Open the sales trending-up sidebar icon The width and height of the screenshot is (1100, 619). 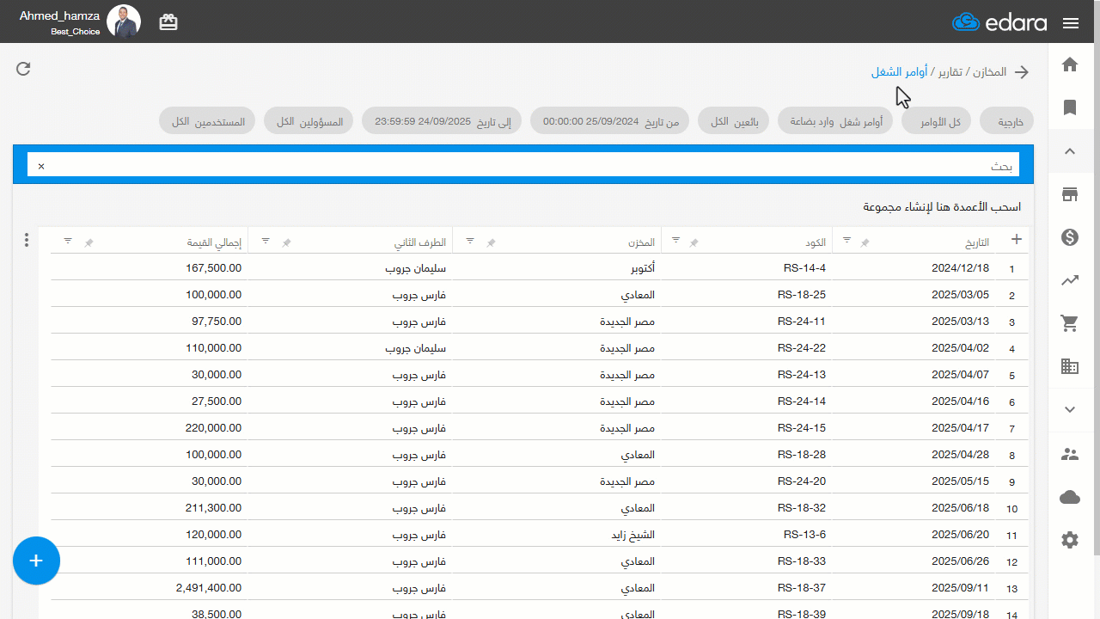(1070, 280)
